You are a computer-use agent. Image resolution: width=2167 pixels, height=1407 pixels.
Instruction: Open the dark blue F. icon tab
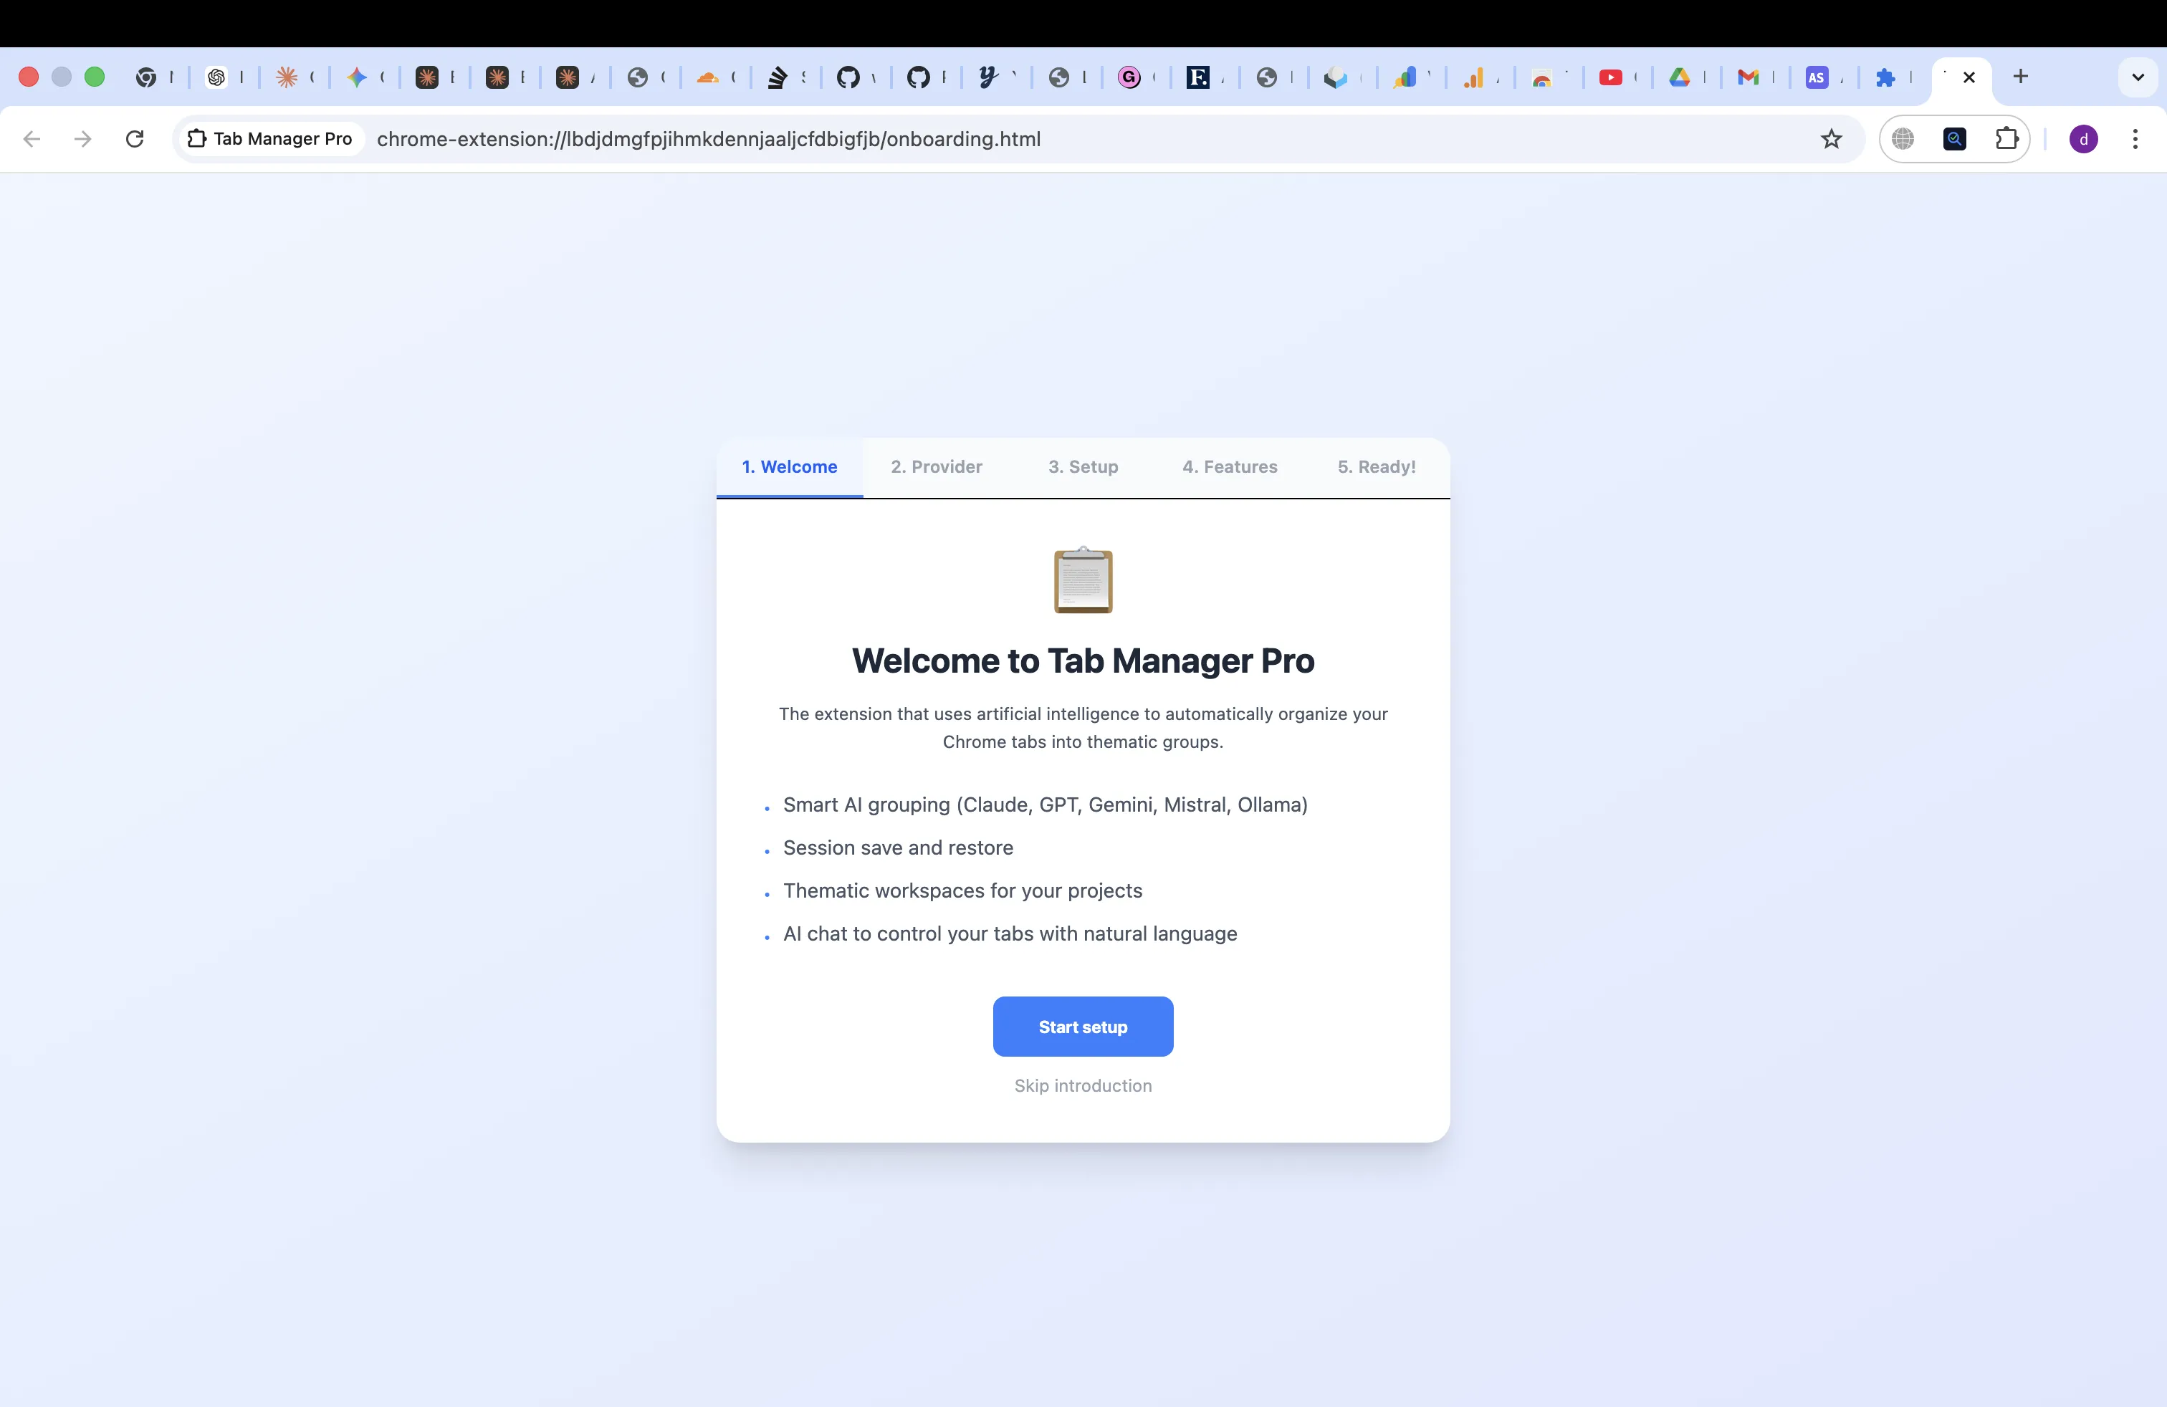(1198, 77)
